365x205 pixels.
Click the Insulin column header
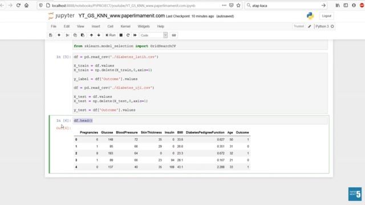click(169, 133)
